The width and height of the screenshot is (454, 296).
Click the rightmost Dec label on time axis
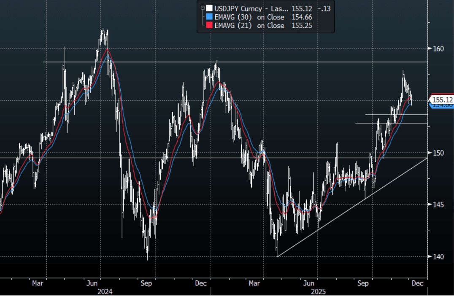[417, 284]
